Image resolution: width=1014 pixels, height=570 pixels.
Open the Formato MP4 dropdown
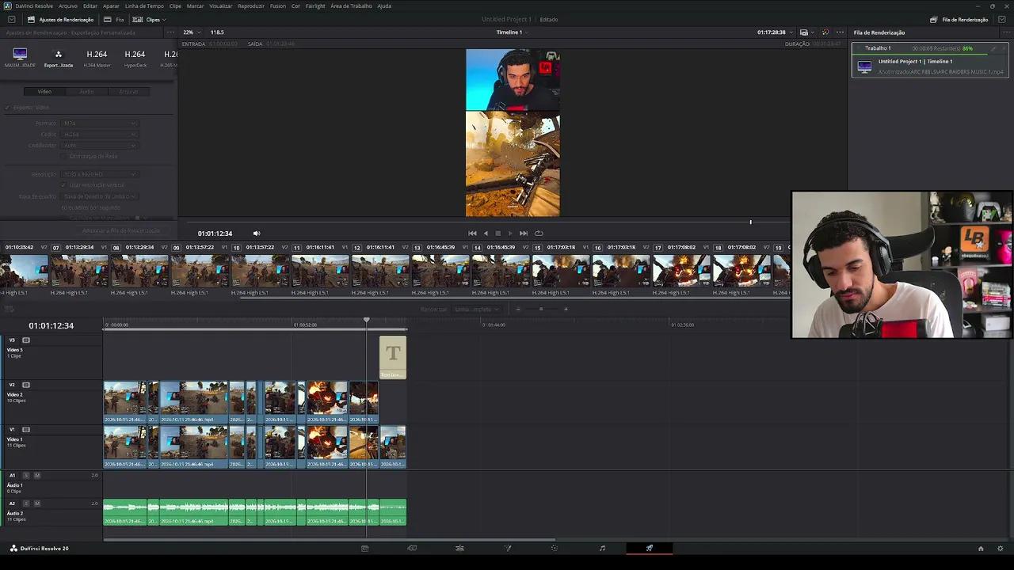[100, 123]
